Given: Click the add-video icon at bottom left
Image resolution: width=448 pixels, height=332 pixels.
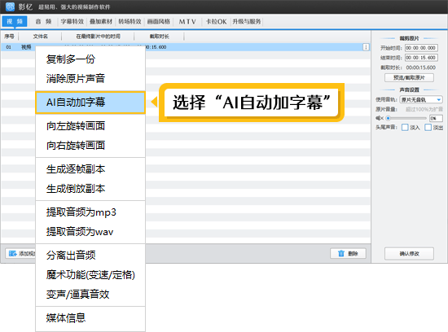Looking at the screenshot, I should click(x=12, y=253).
